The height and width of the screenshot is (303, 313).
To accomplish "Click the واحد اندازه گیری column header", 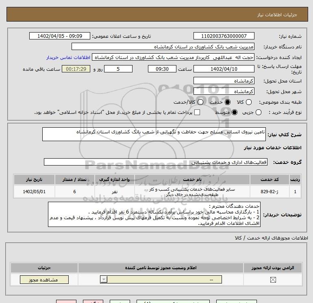I will (114, 179).
